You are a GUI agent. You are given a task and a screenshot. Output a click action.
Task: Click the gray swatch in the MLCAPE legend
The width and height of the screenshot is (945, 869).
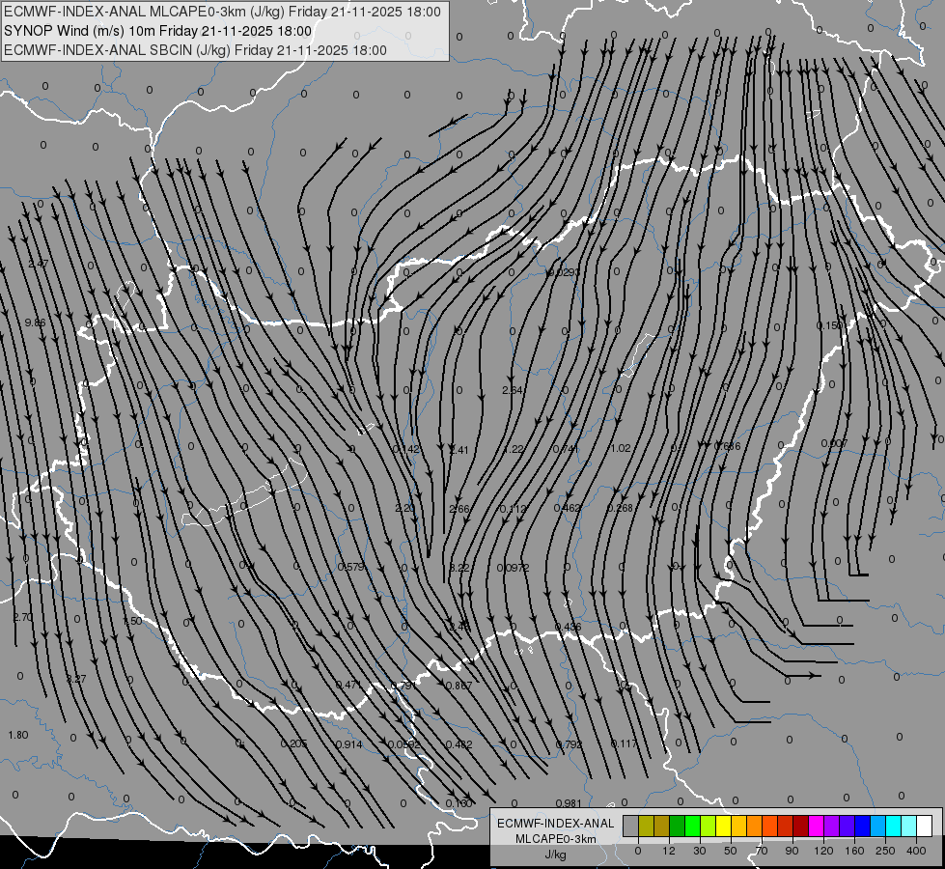[x=631, y=826]
